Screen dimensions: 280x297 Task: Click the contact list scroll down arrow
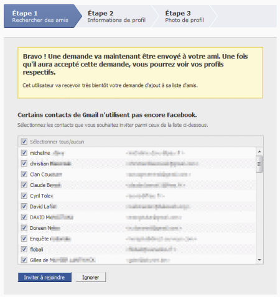pyautogui.click(x=259, y=260)
